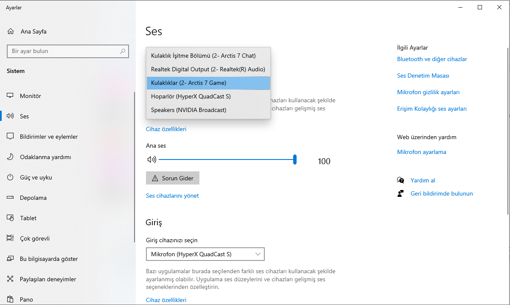Click the Bildirimler ve eylemler notification icon

[11, 137]
